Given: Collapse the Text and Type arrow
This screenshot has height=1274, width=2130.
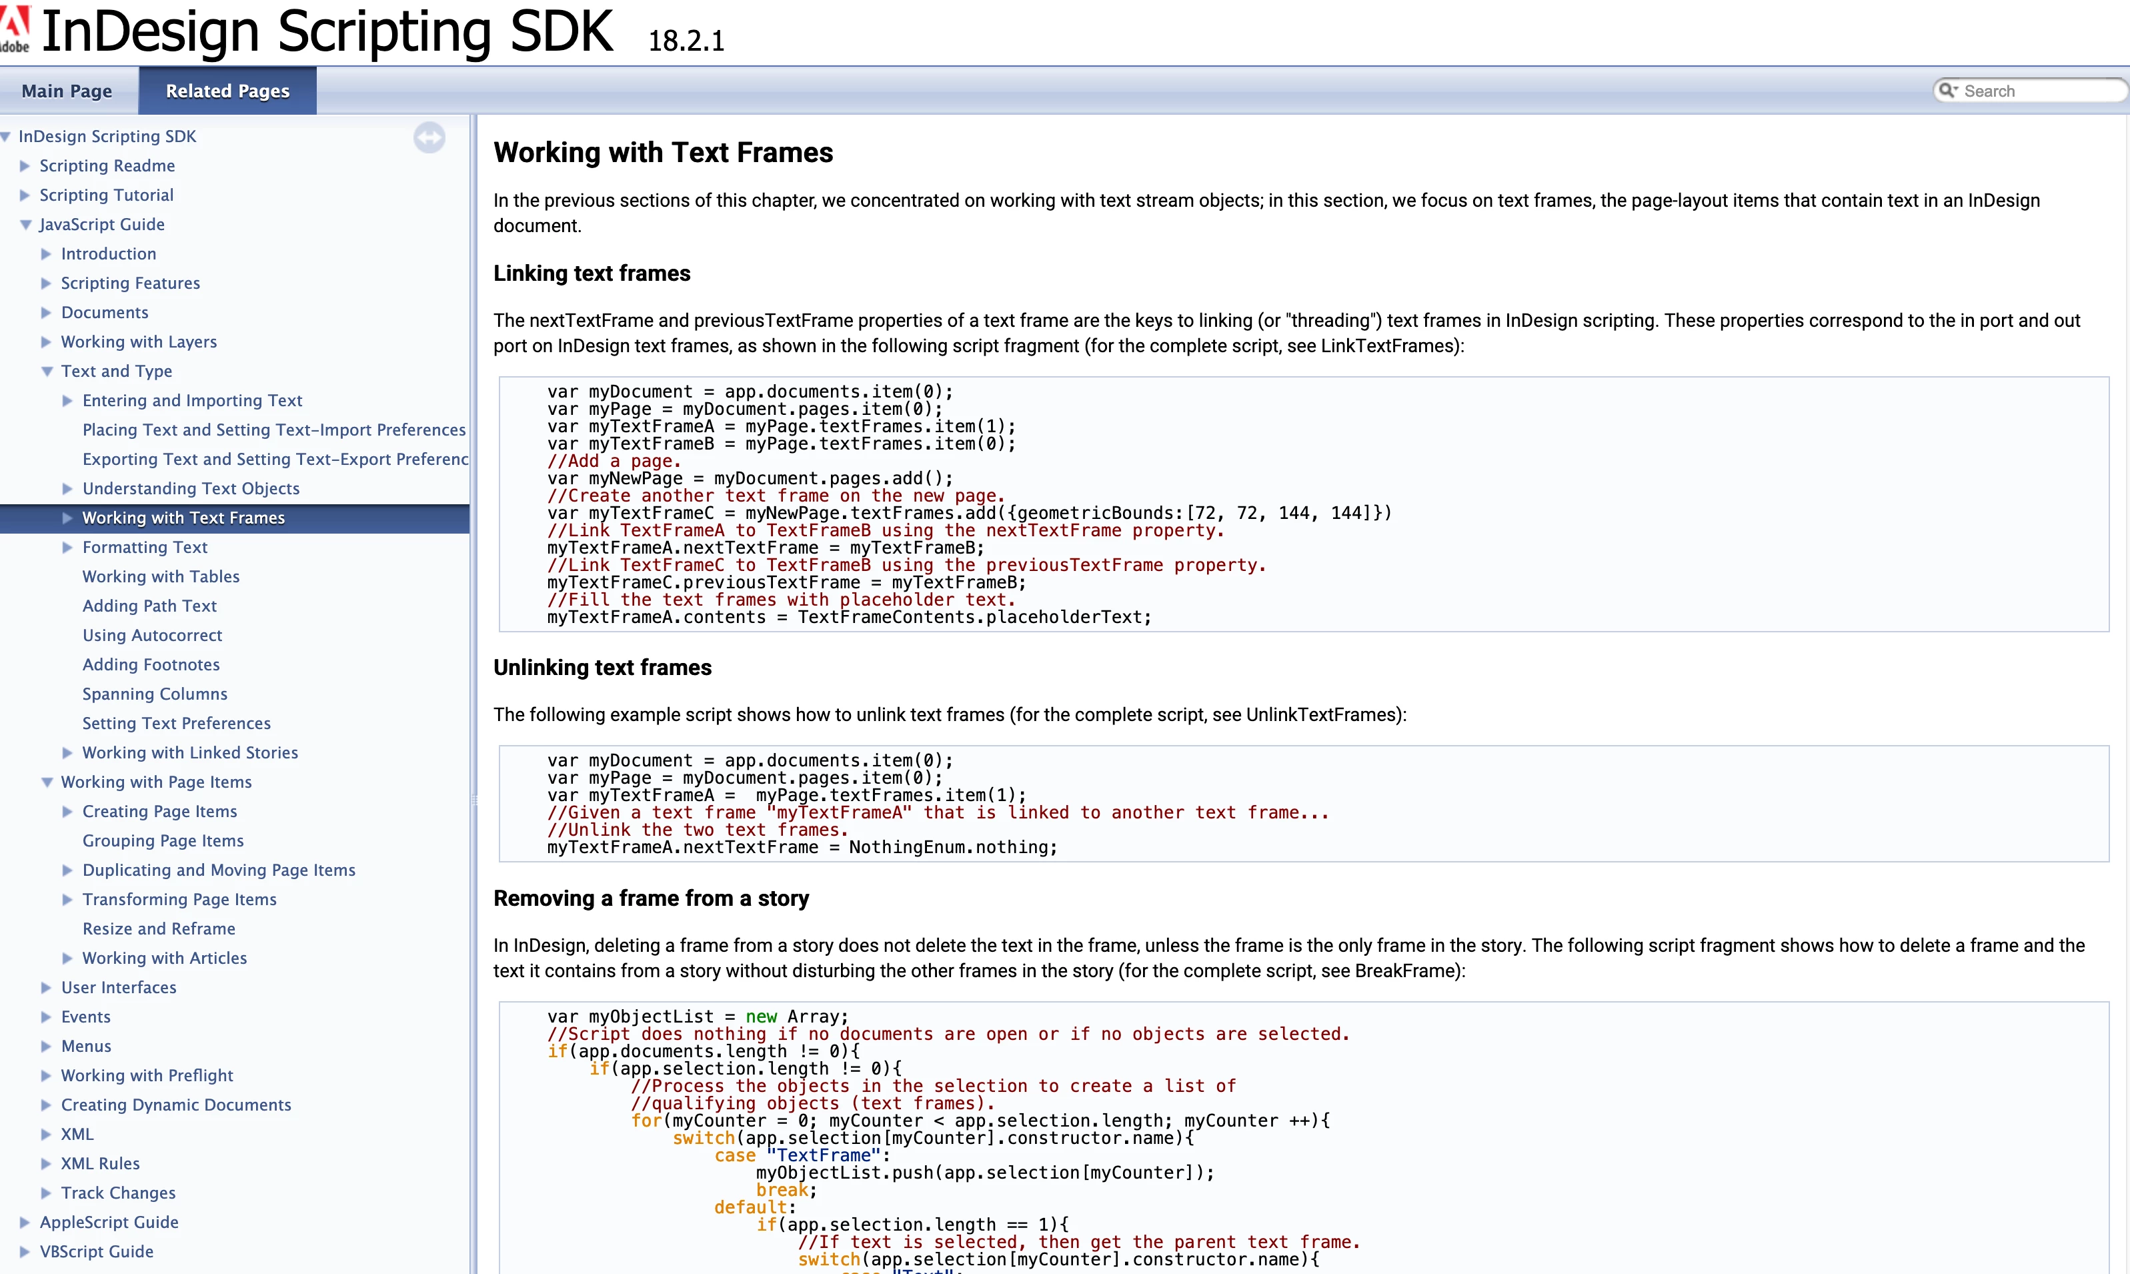Looking at the screenshot, I should tap(46, 372).
